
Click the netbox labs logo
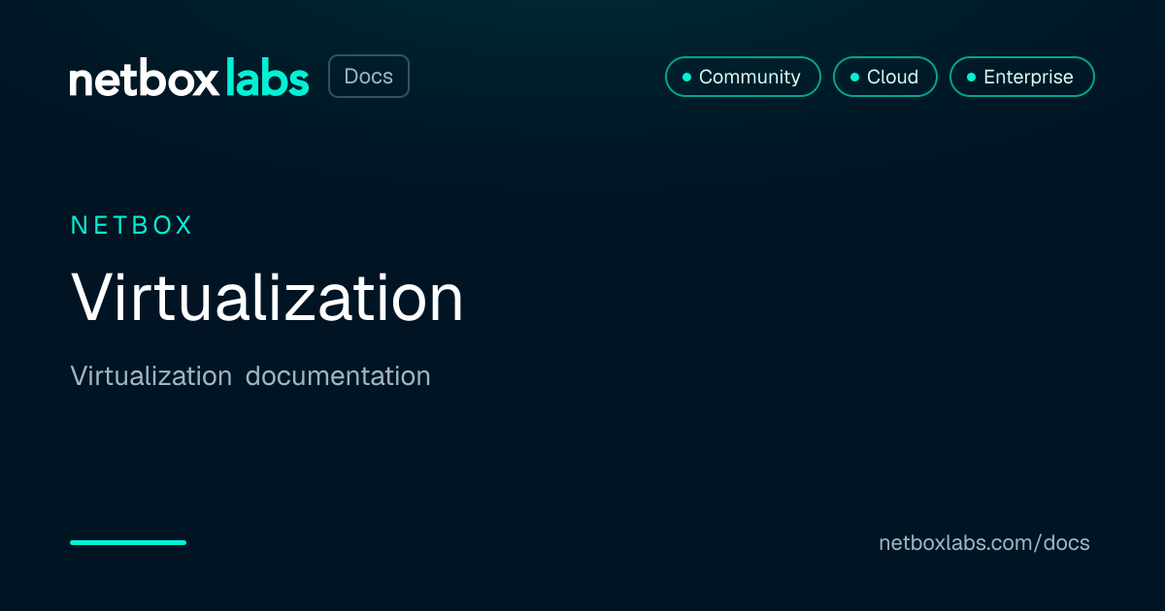pyautogui.click(x=189, y=78)
